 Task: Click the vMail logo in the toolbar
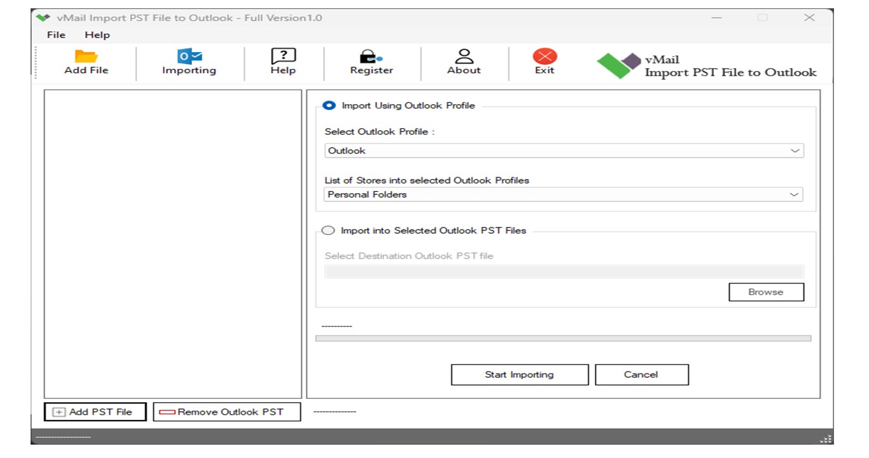click(x=618, y=65)
